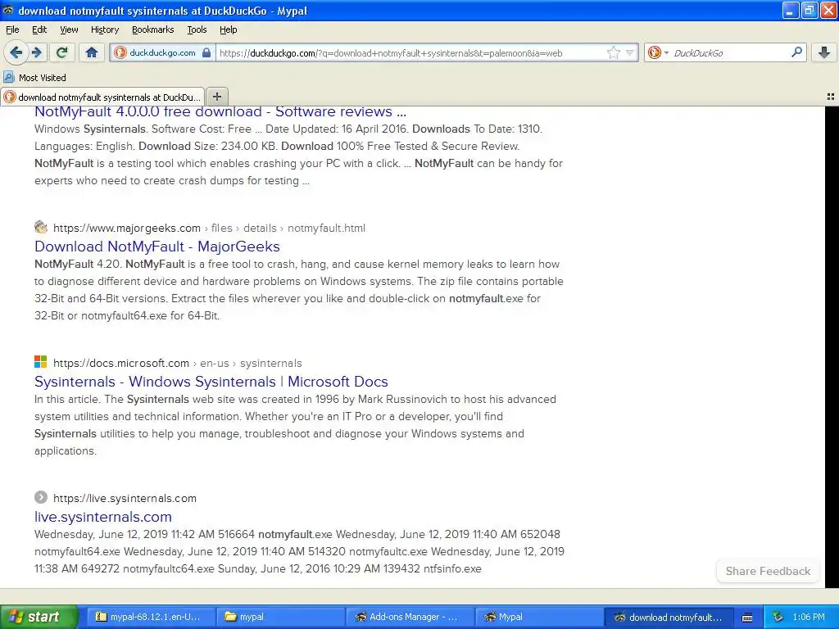The width and height of the screenshot is (839, 629).
Task: Click the majorgeeks.com URL breadcrumb
Action: (209, 228)
